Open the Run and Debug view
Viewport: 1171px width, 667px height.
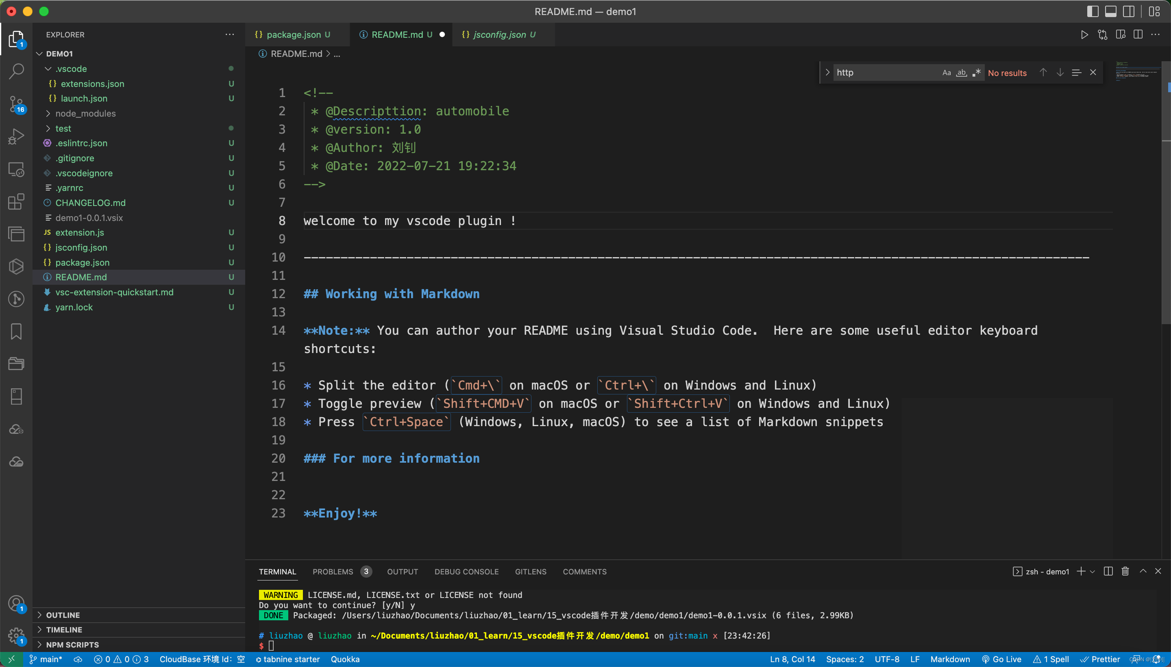[x=17, y=136]
